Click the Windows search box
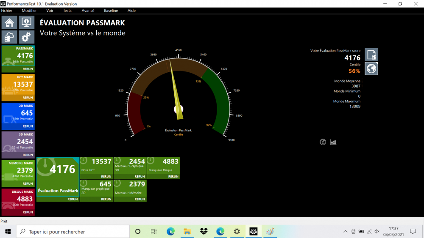 coord(73,232)
